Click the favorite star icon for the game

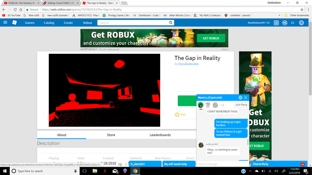point(177,115)
